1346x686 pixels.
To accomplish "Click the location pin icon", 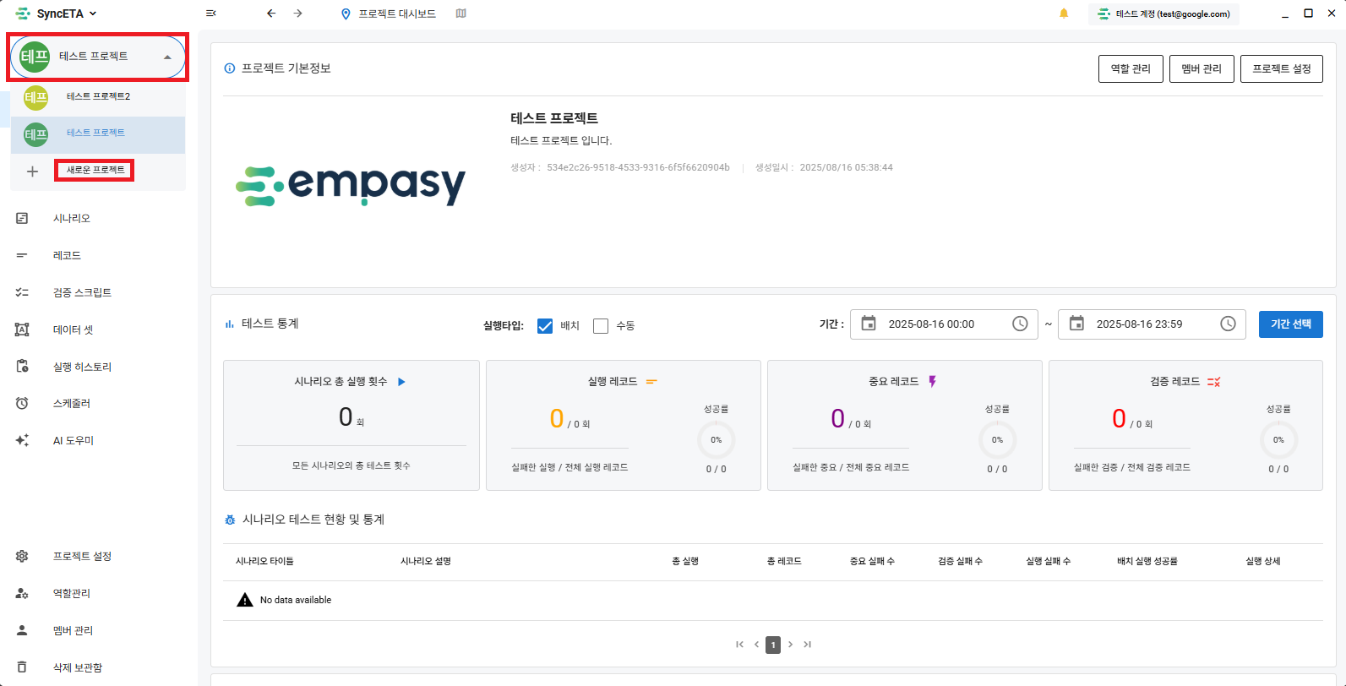I will pos(346,14).
